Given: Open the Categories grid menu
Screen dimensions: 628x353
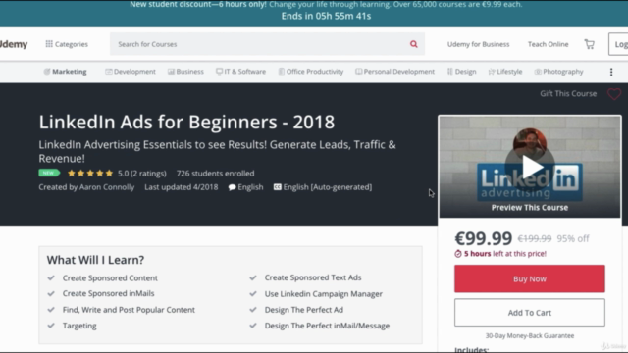Looking at the screenshot, I should (67, 44).
